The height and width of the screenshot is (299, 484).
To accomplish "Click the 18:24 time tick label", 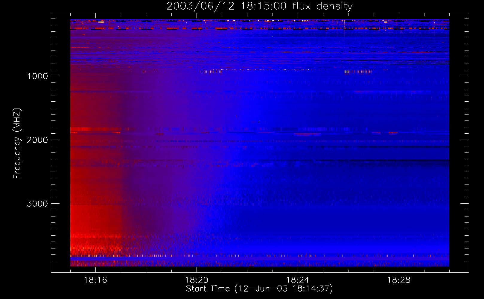I will pyautogui.click(x=298, y=280).
